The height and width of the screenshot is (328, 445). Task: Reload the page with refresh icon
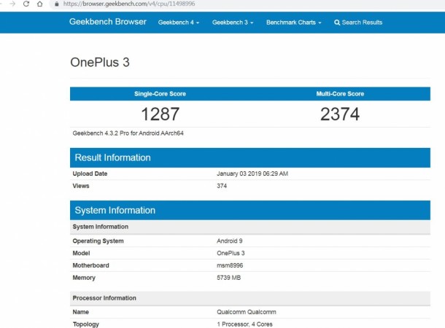(x=26, y=4)
